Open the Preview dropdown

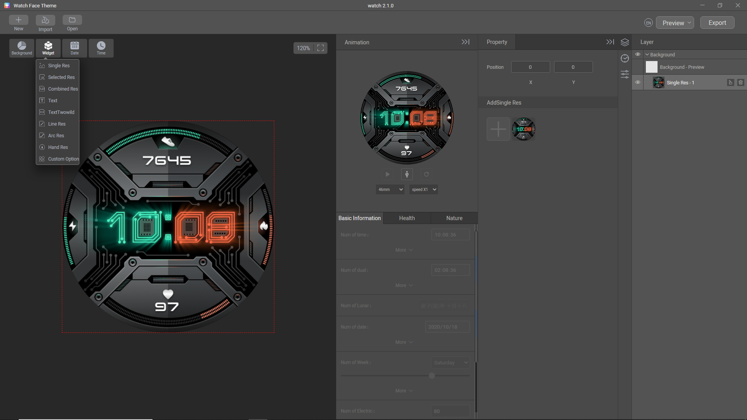[x=675, y=23]
